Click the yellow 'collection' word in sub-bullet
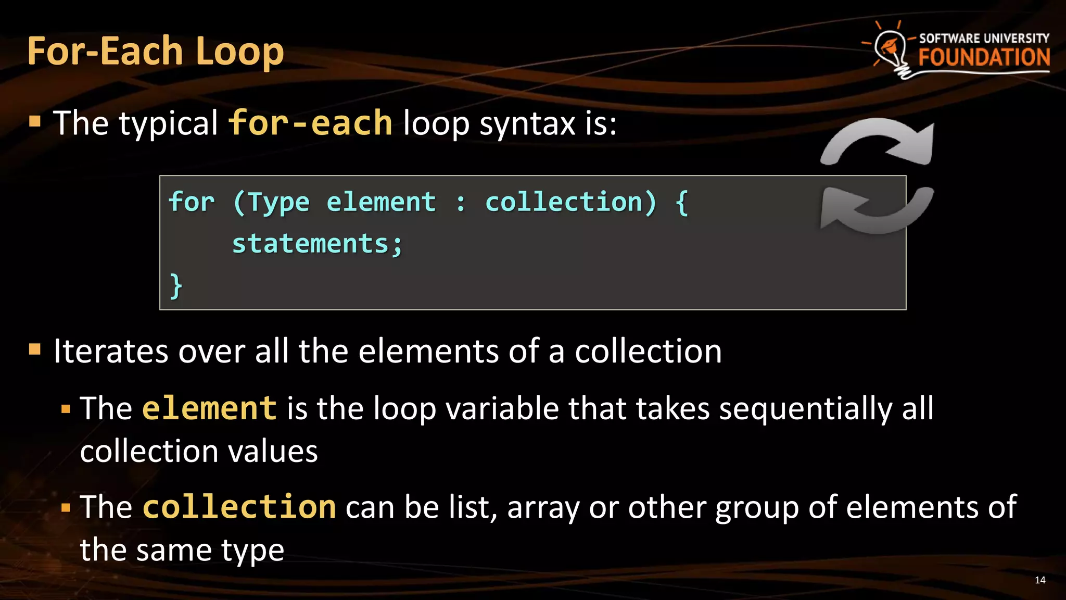Viewport: 1066px width, 600px height. coord(239,507)
